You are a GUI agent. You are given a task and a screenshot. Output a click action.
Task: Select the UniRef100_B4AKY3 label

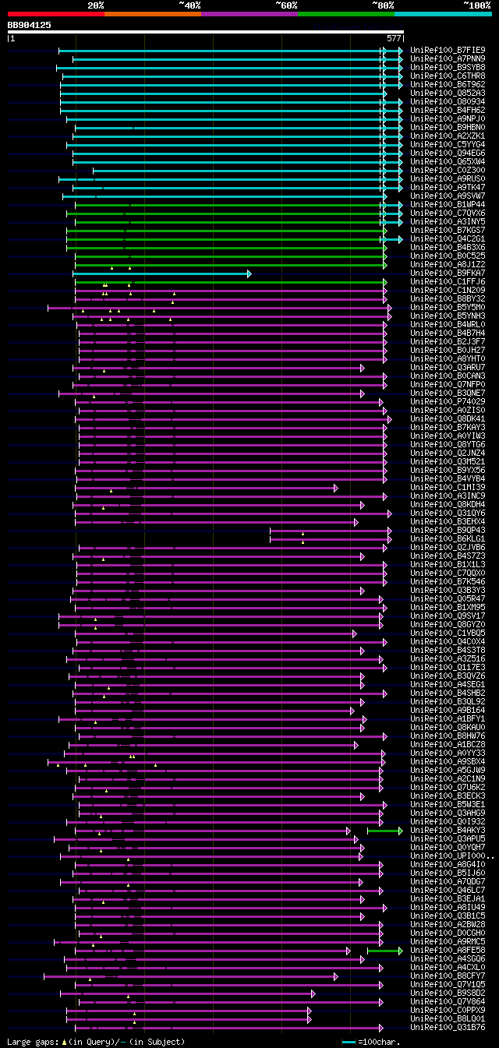tap(448, 830)
